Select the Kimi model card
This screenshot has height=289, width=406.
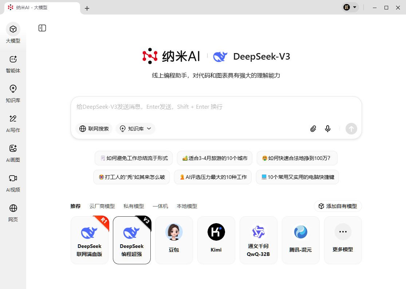pyautogui.click(x=216, y=240)
